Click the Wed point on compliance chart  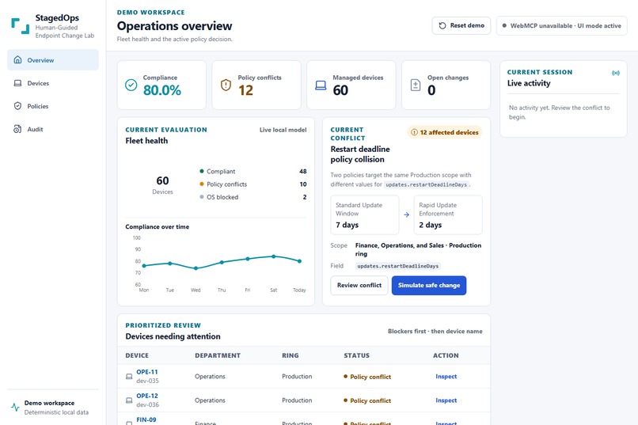point(196,268)
